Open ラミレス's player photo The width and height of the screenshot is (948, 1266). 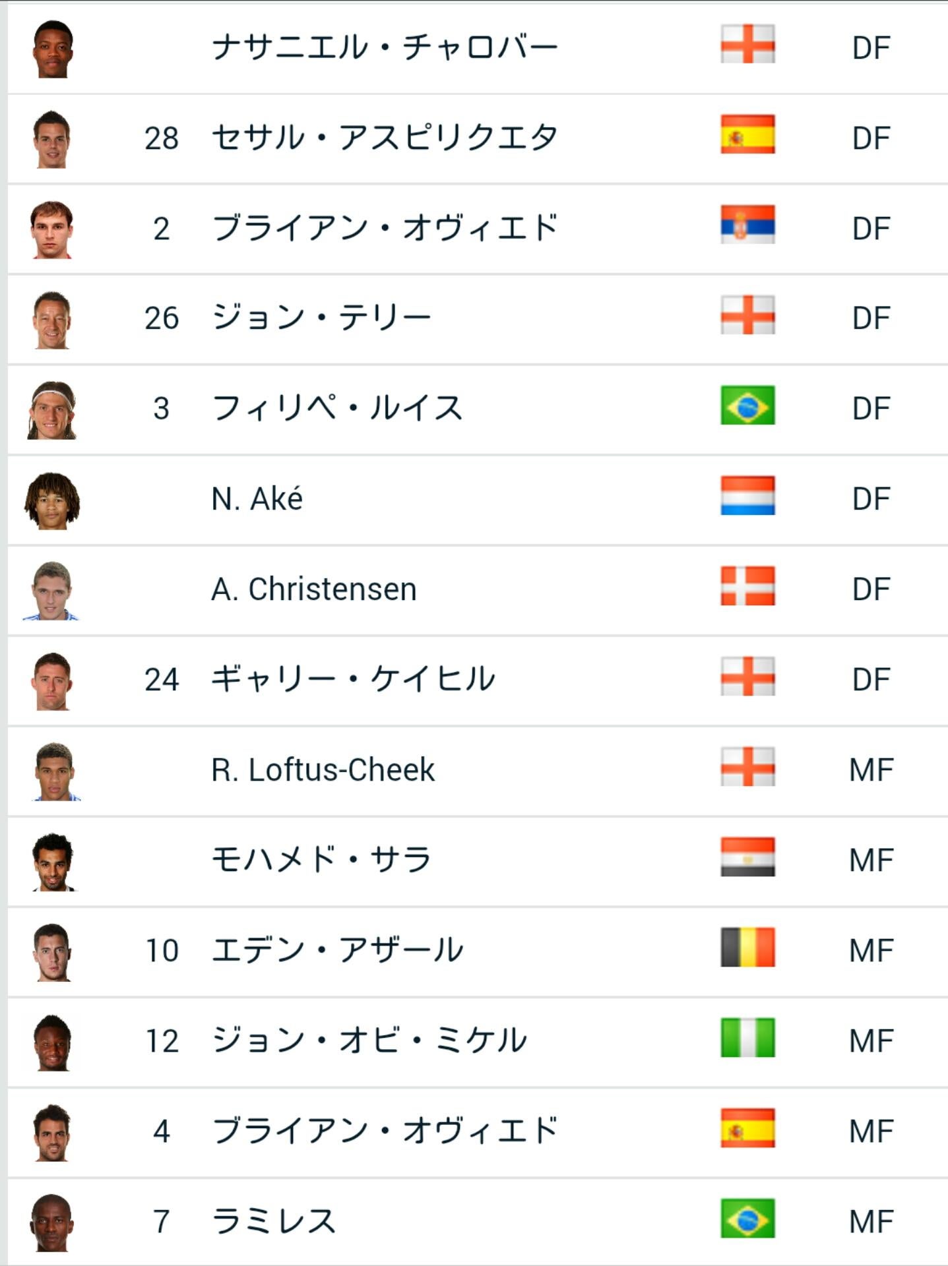(52, 1223)
